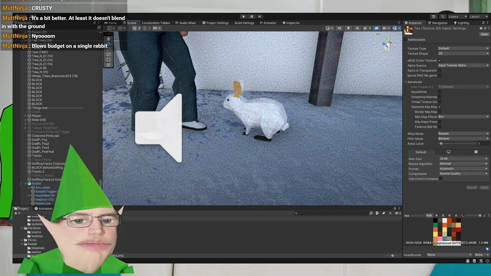Open the Localization Tables tab
Screen dimensions: 491x276
(x=156, y=23)
